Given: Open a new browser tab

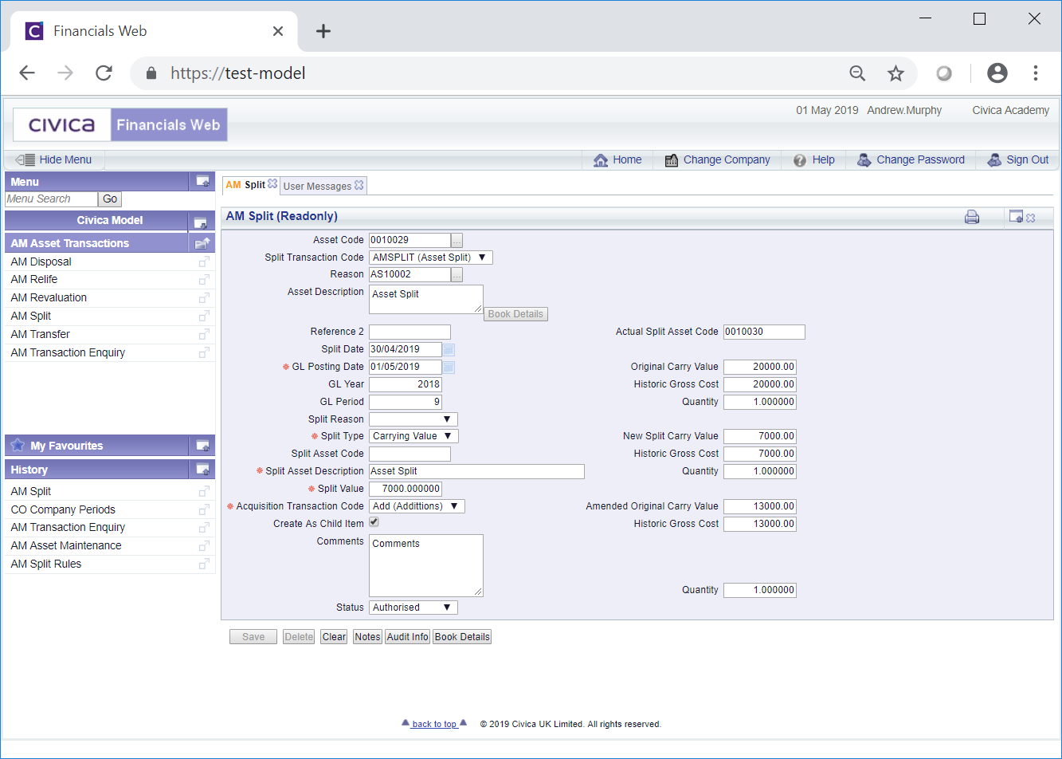Looking at the screenshot, I should (x=323, y=31).
